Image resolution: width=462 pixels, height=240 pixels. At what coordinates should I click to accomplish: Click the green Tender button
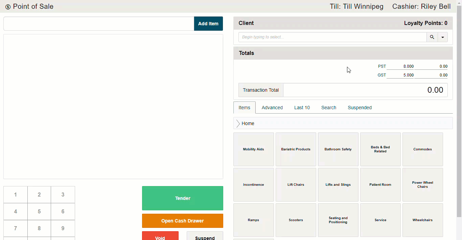click(x=183, y=198)
